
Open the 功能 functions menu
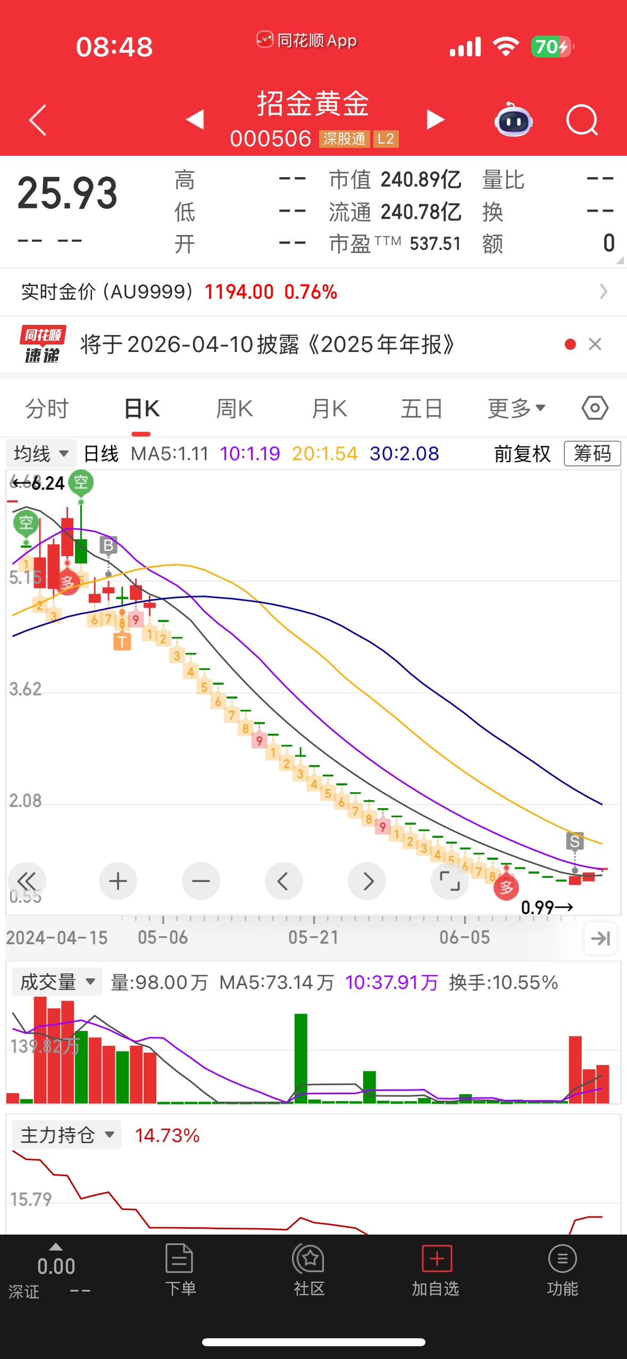pyautogui.click(x=562, y=1271)
